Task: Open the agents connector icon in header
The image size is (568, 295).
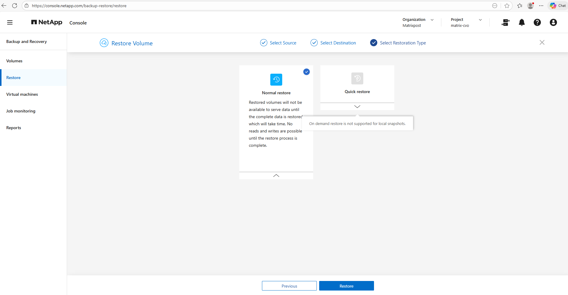Action: (x=505, y=22)
